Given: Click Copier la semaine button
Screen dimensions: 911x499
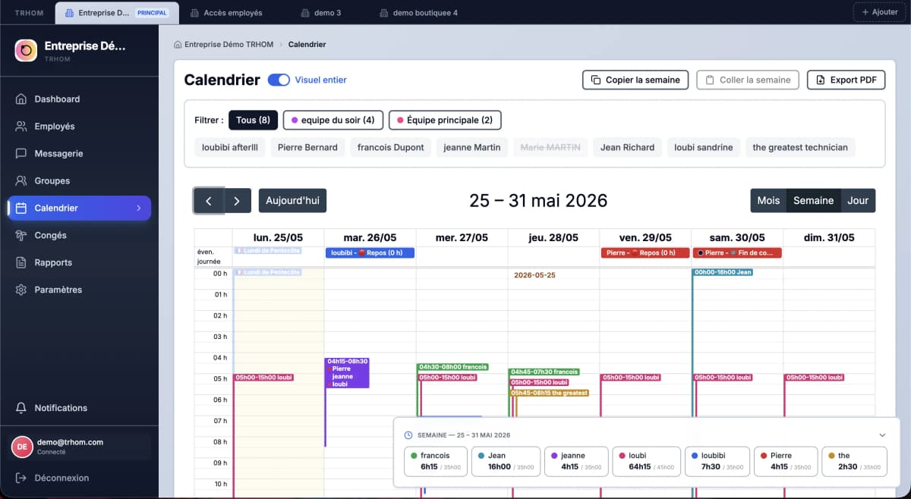Looking at the screenshot, I should click(x=635, y=80).
